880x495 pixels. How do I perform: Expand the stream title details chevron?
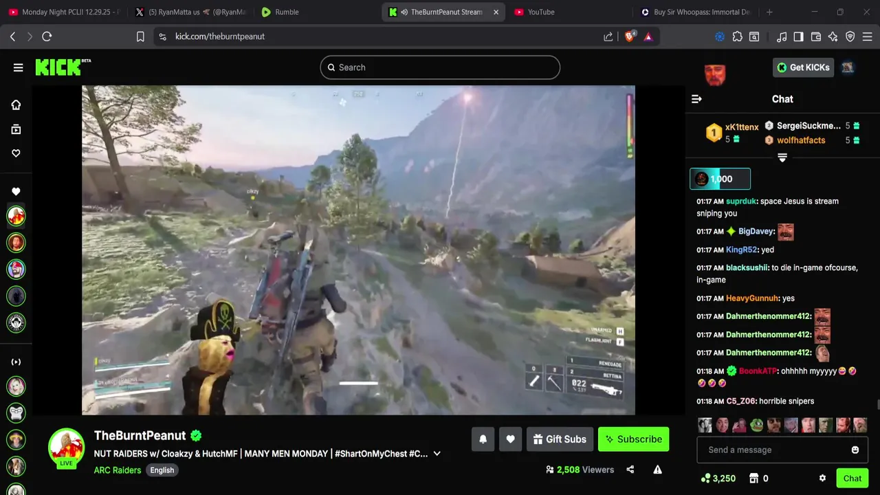pyautogui.click(x=437, y=454)
